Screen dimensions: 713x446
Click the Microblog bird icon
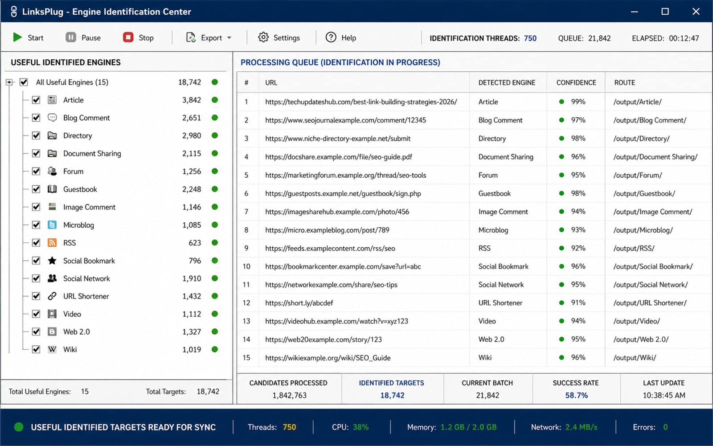(52, 225)
